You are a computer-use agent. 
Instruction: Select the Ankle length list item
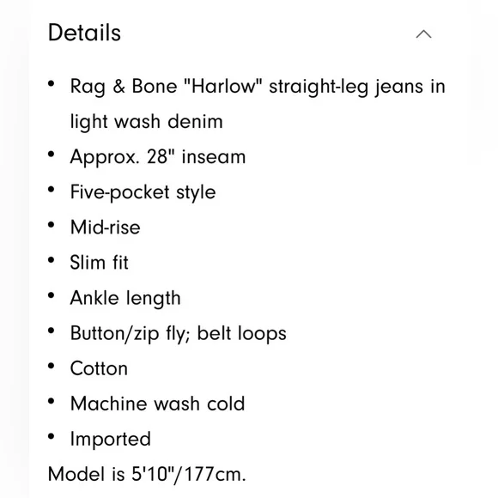pos(125,299)
